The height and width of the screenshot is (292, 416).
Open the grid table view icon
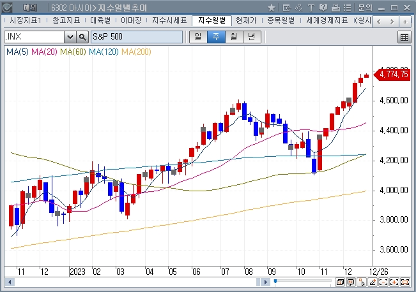404,37
